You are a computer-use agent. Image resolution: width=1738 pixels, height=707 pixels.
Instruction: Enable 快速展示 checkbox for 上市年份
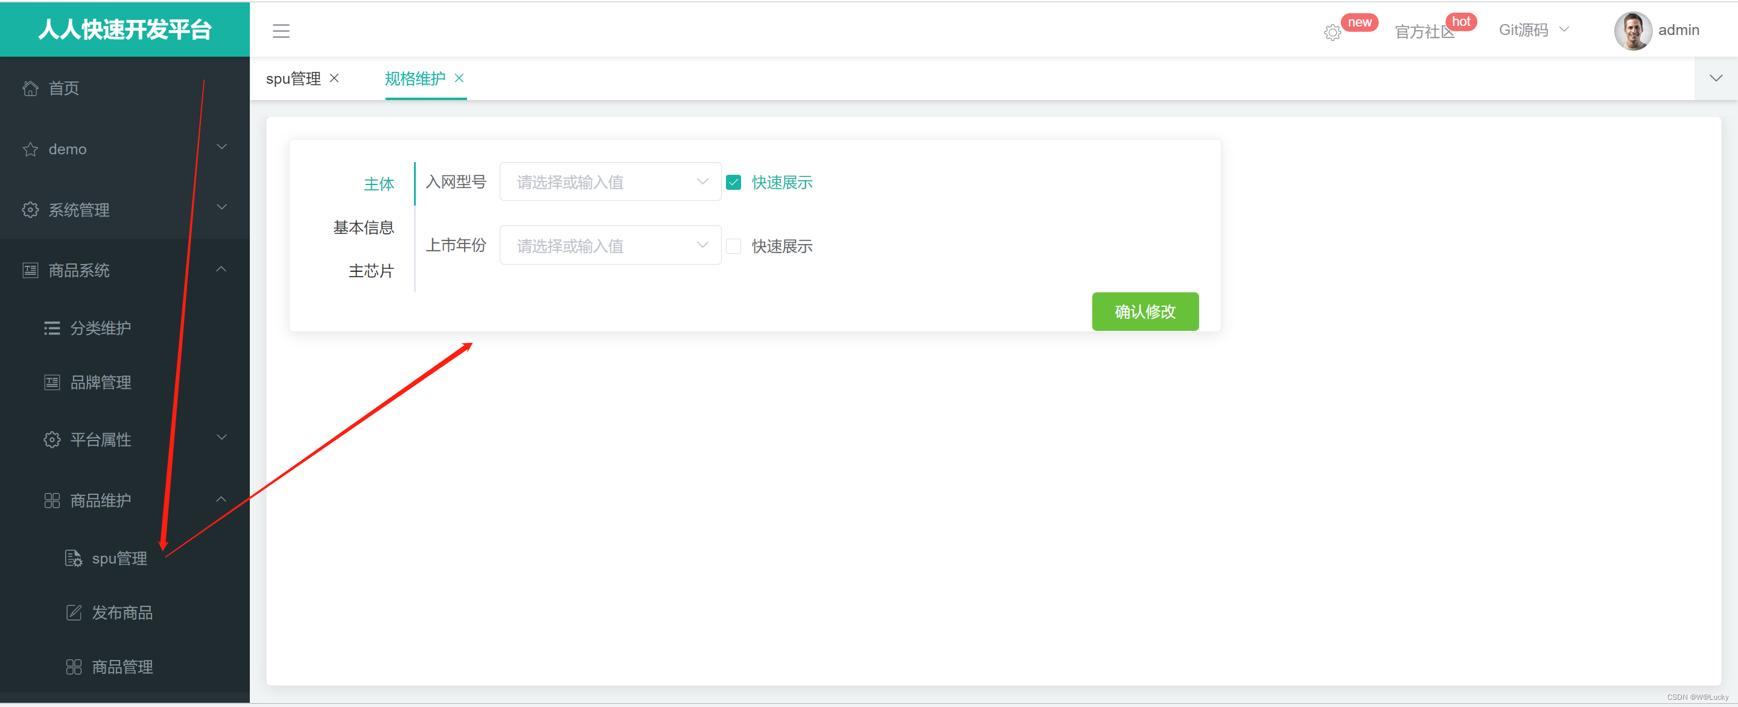[733, 246]
